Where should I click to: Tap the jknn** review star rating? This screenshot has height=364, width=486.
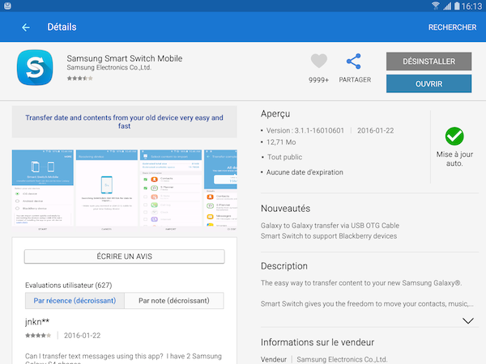[x=38, y=335]
